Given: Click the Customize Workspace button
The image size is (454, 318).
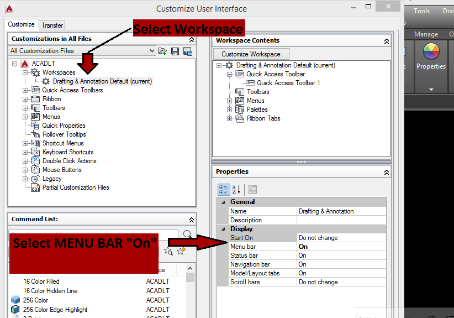Looking at the screenshot, I should 251,54.
